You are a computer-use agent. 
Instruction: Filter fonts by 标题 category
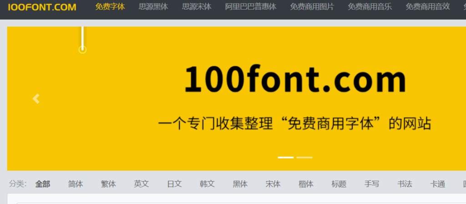(339, 184)
